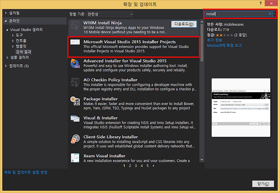280x193 pixels.
Task: Select AO Checkin Policy Installer title
Action: [x=110, y=80]
